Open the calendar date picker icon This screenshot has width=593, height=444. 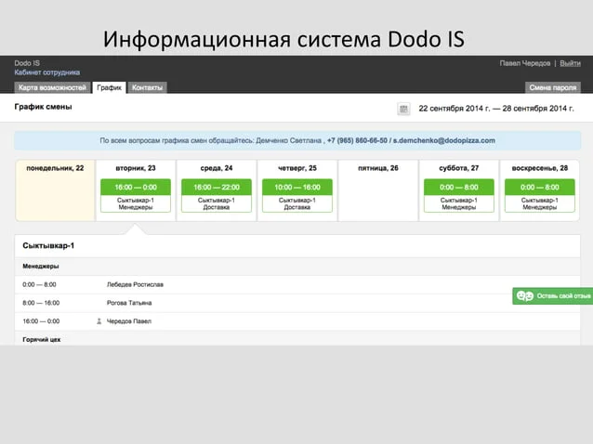(x=403, y=109)
